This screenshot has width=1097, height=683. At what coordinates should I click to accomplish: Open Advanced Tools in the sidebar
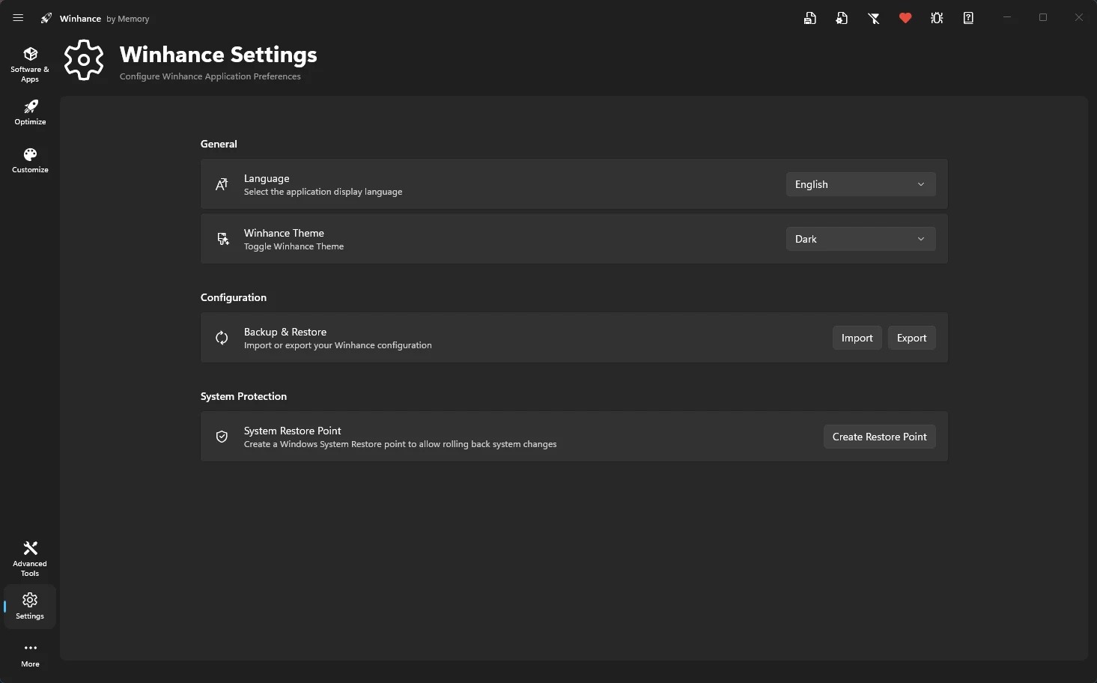pyautogui.click(x=30, y=559)
